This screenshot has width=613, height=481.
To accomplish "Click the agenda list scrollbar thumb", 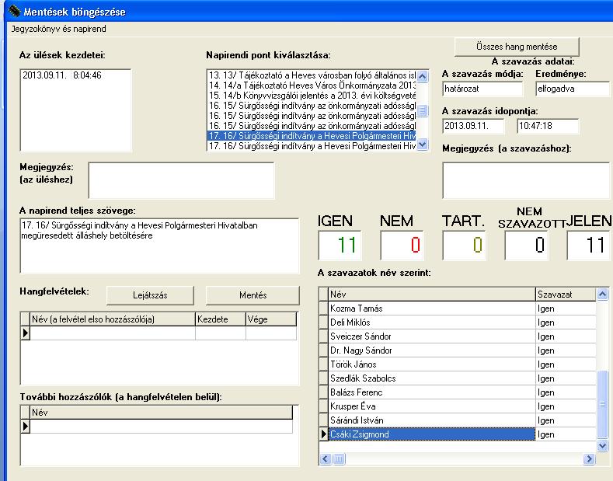I will [422, 110].
